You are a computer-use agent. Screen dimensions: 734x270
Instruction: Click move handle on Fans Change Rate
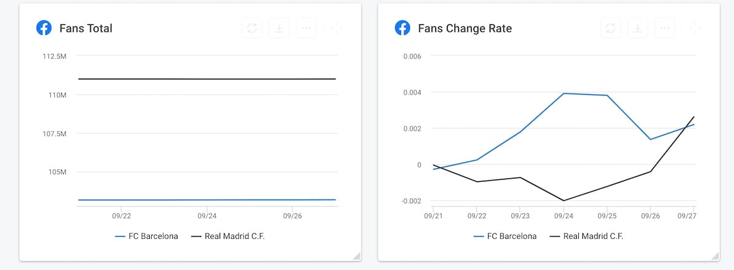tap(694, 28)
